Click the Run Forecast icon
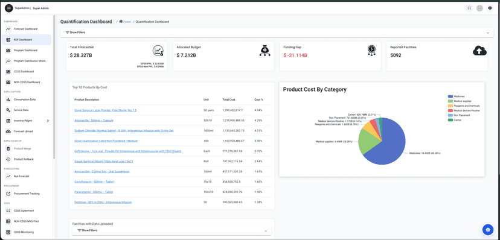The height and width of the screenshot is (240, 500). 8,176
